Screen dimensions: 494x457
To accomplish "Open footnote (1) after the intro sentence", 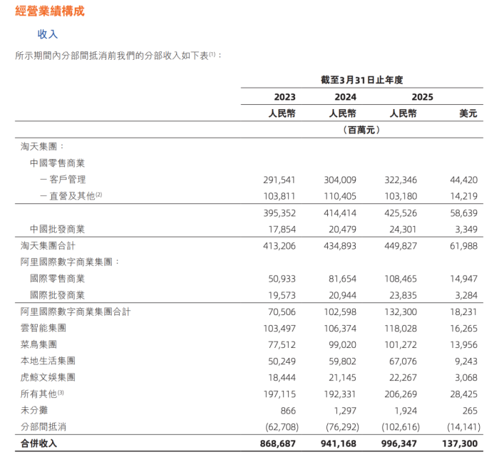I will coord(212,54).
